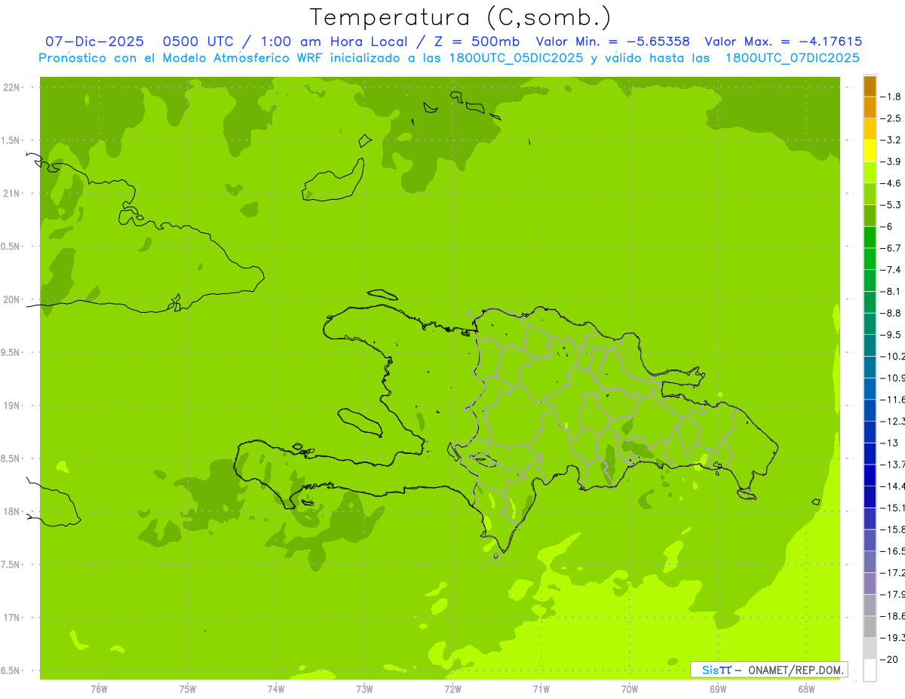Viewport: 905px width, 699px height.
Task: Click the '74W' longitude axis label
Action: [276, 688]
